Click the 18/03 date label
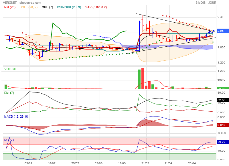229x166 pixels. [x=122, y=163]
